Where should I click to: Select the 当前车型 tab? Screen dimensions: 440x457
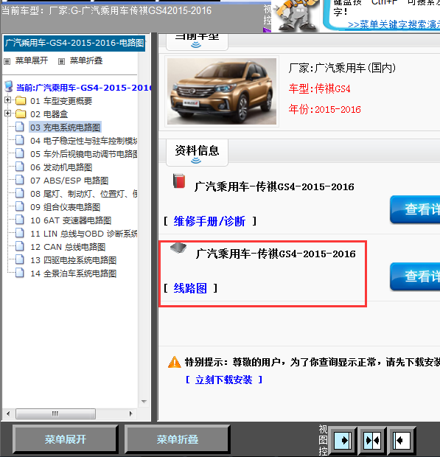pos(197,42)
